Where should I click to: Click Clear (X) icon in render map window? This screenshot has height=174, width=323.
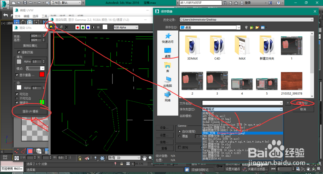pos(66,27)
